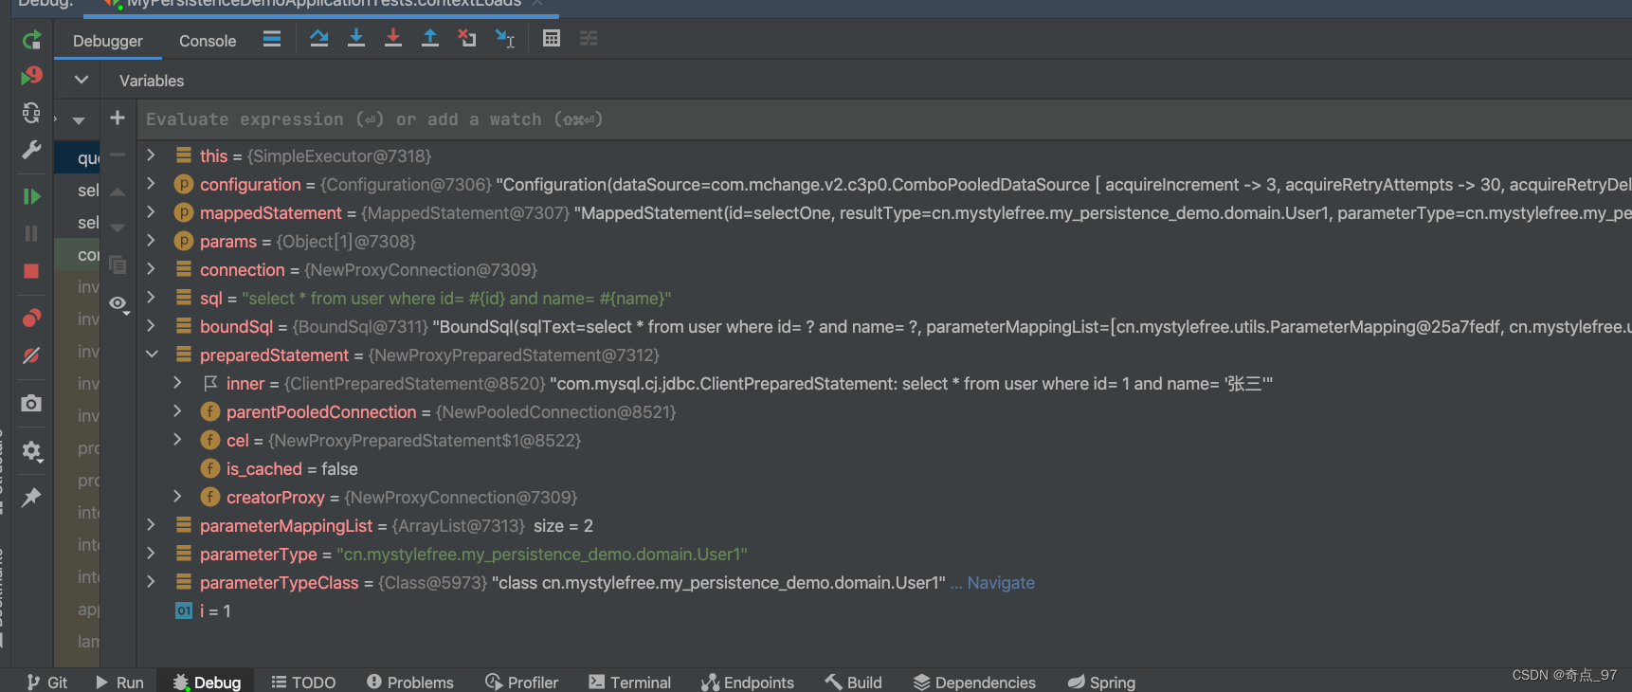The image size is (1632, 692).
Task: Open the Terminal tool window
Action: pyautogui.click(x=629, y=682)
